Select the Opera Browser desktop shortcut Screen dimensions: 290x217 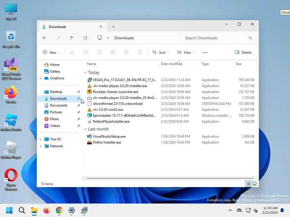(x=11, y=179)
